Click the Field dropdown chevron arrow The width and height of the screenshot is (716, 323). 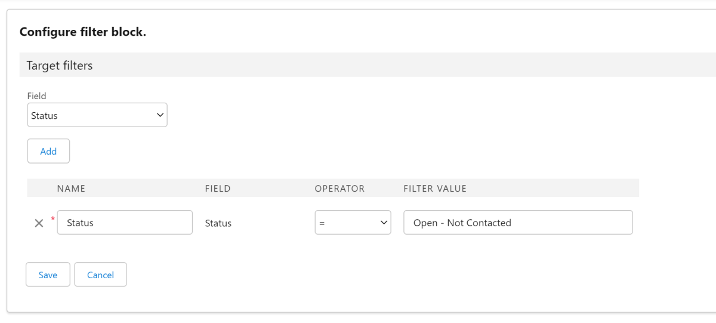point(159,115)
